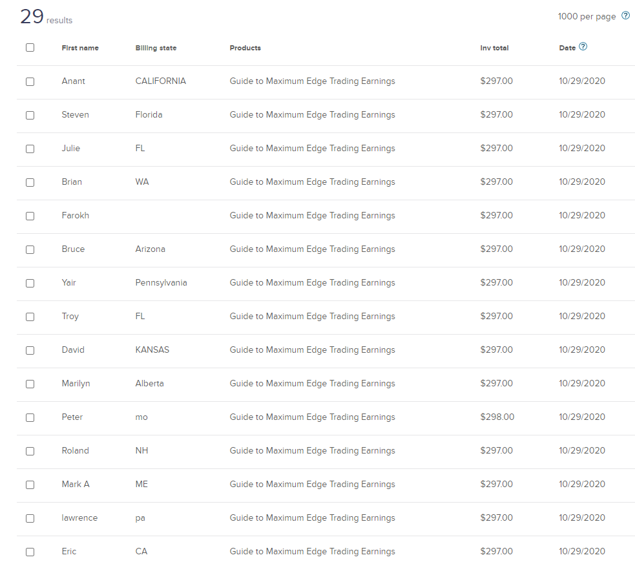This screenshot has width=635, height=564.
Task: Sort by Billing state column header
Action: tap(156, 48)
